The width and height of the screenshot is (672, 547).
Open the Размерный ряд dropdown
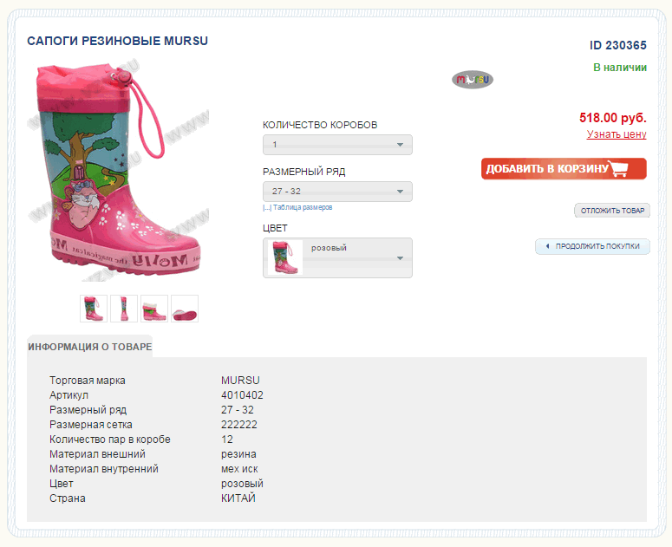point(401,192)
